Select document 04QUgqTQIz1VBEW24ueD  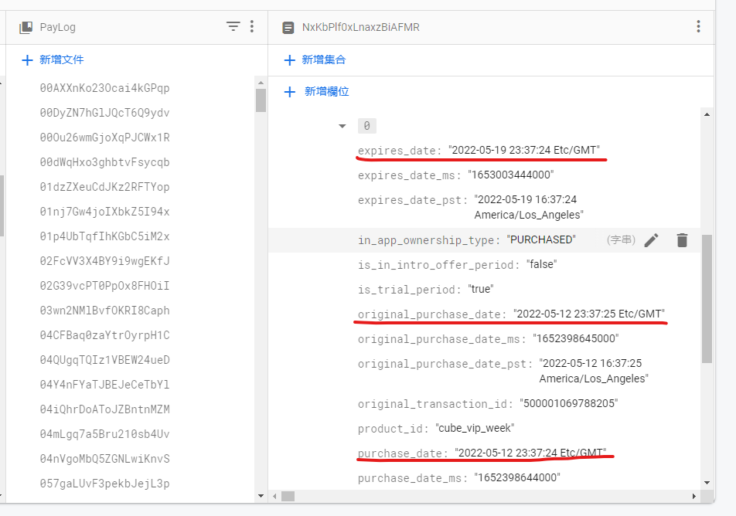click(104, 360)
